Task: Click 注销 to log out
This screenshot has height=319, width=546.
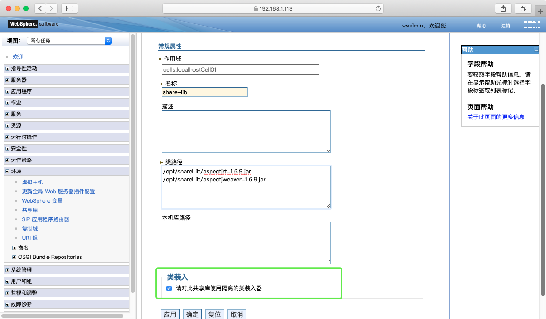Action: coord(505,26)
